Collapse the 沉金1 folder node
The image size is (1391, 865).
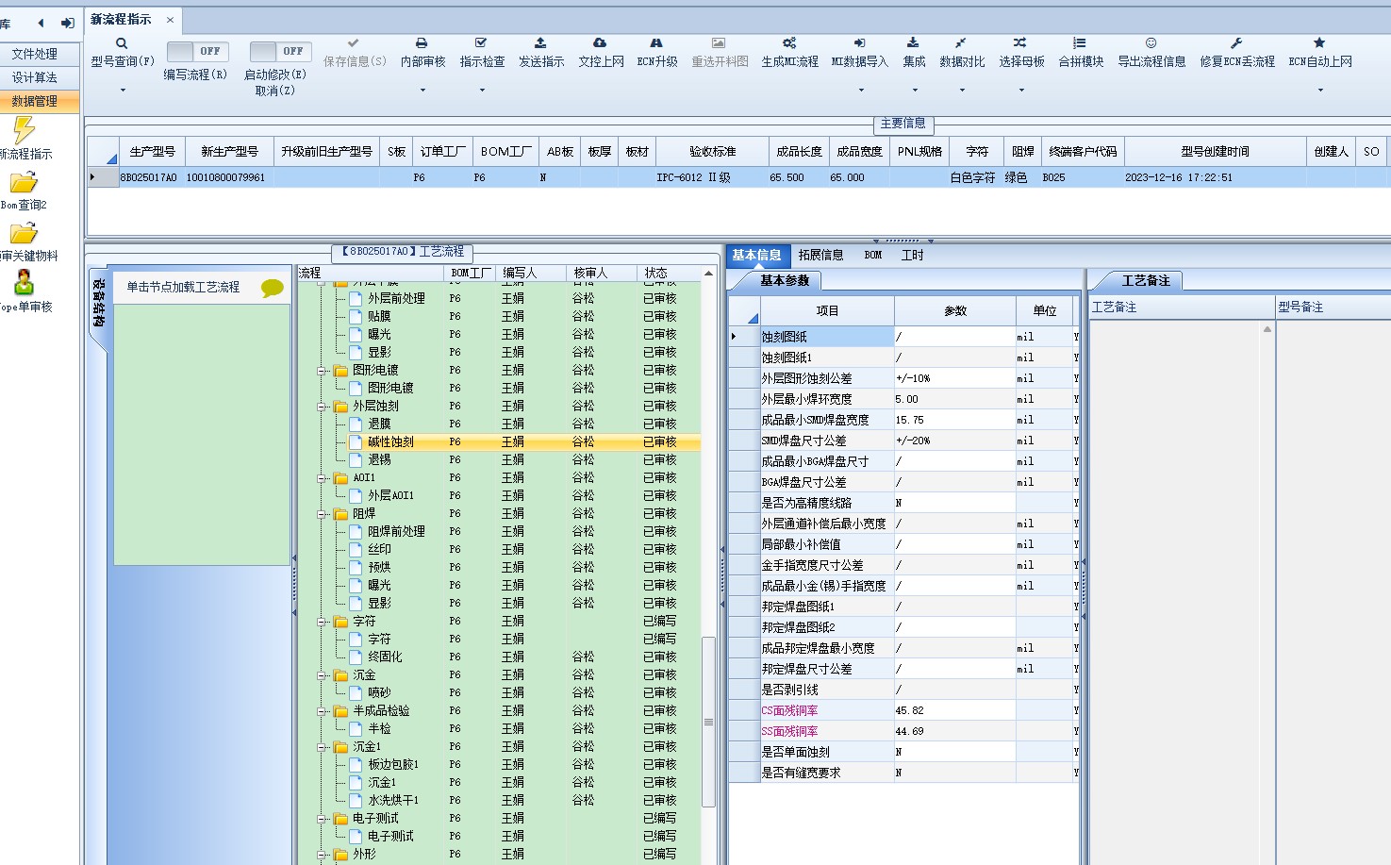pyautogui.click(x=322, y=747)
